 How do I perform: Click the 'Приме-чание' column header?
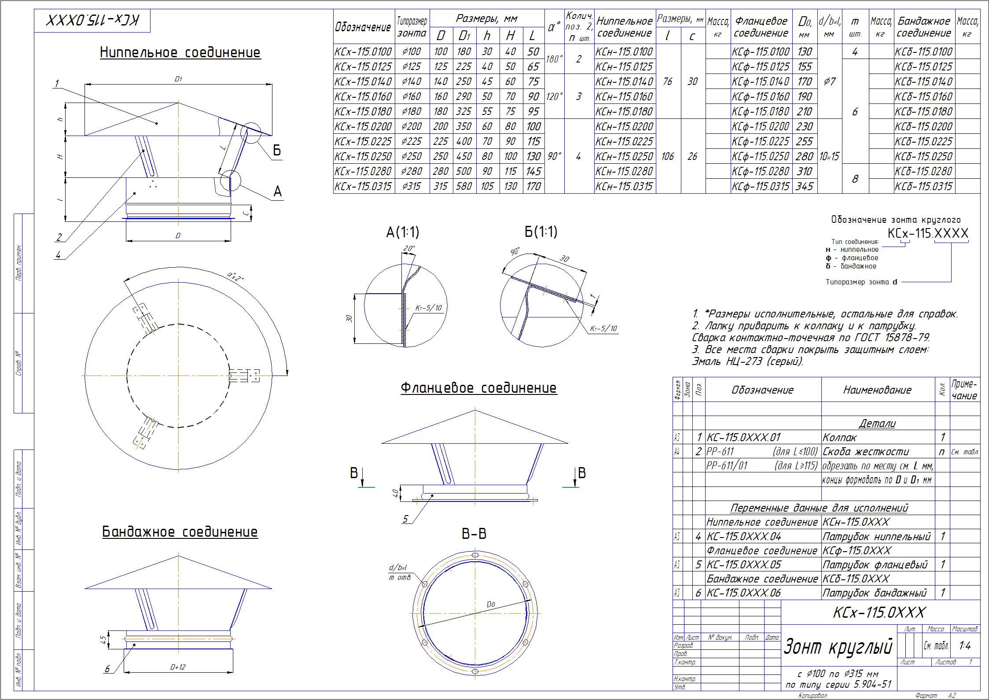[965, 390]
